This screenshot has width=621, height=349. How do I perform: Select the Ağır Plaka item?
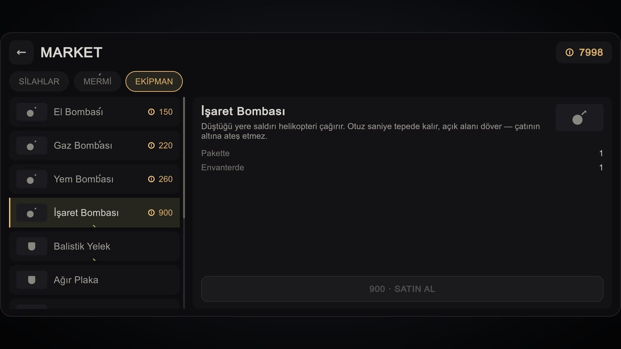click(95, 280)
